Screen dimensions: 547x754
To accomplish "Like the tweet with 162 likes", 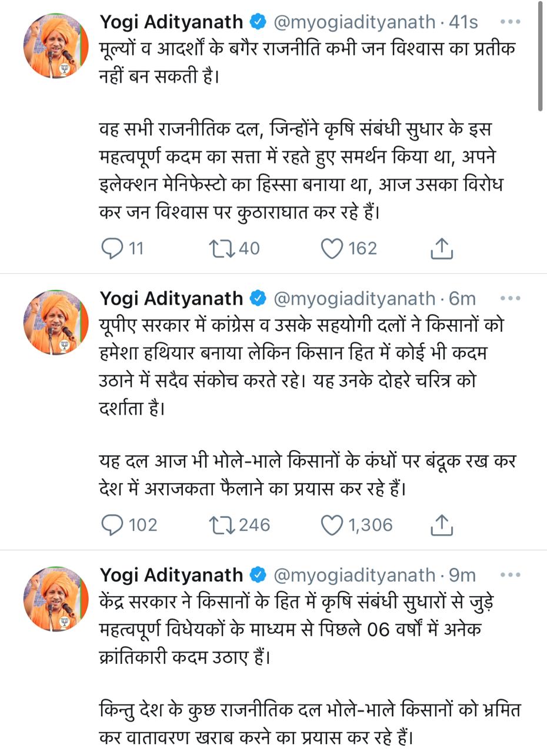I will pos(332,249).
